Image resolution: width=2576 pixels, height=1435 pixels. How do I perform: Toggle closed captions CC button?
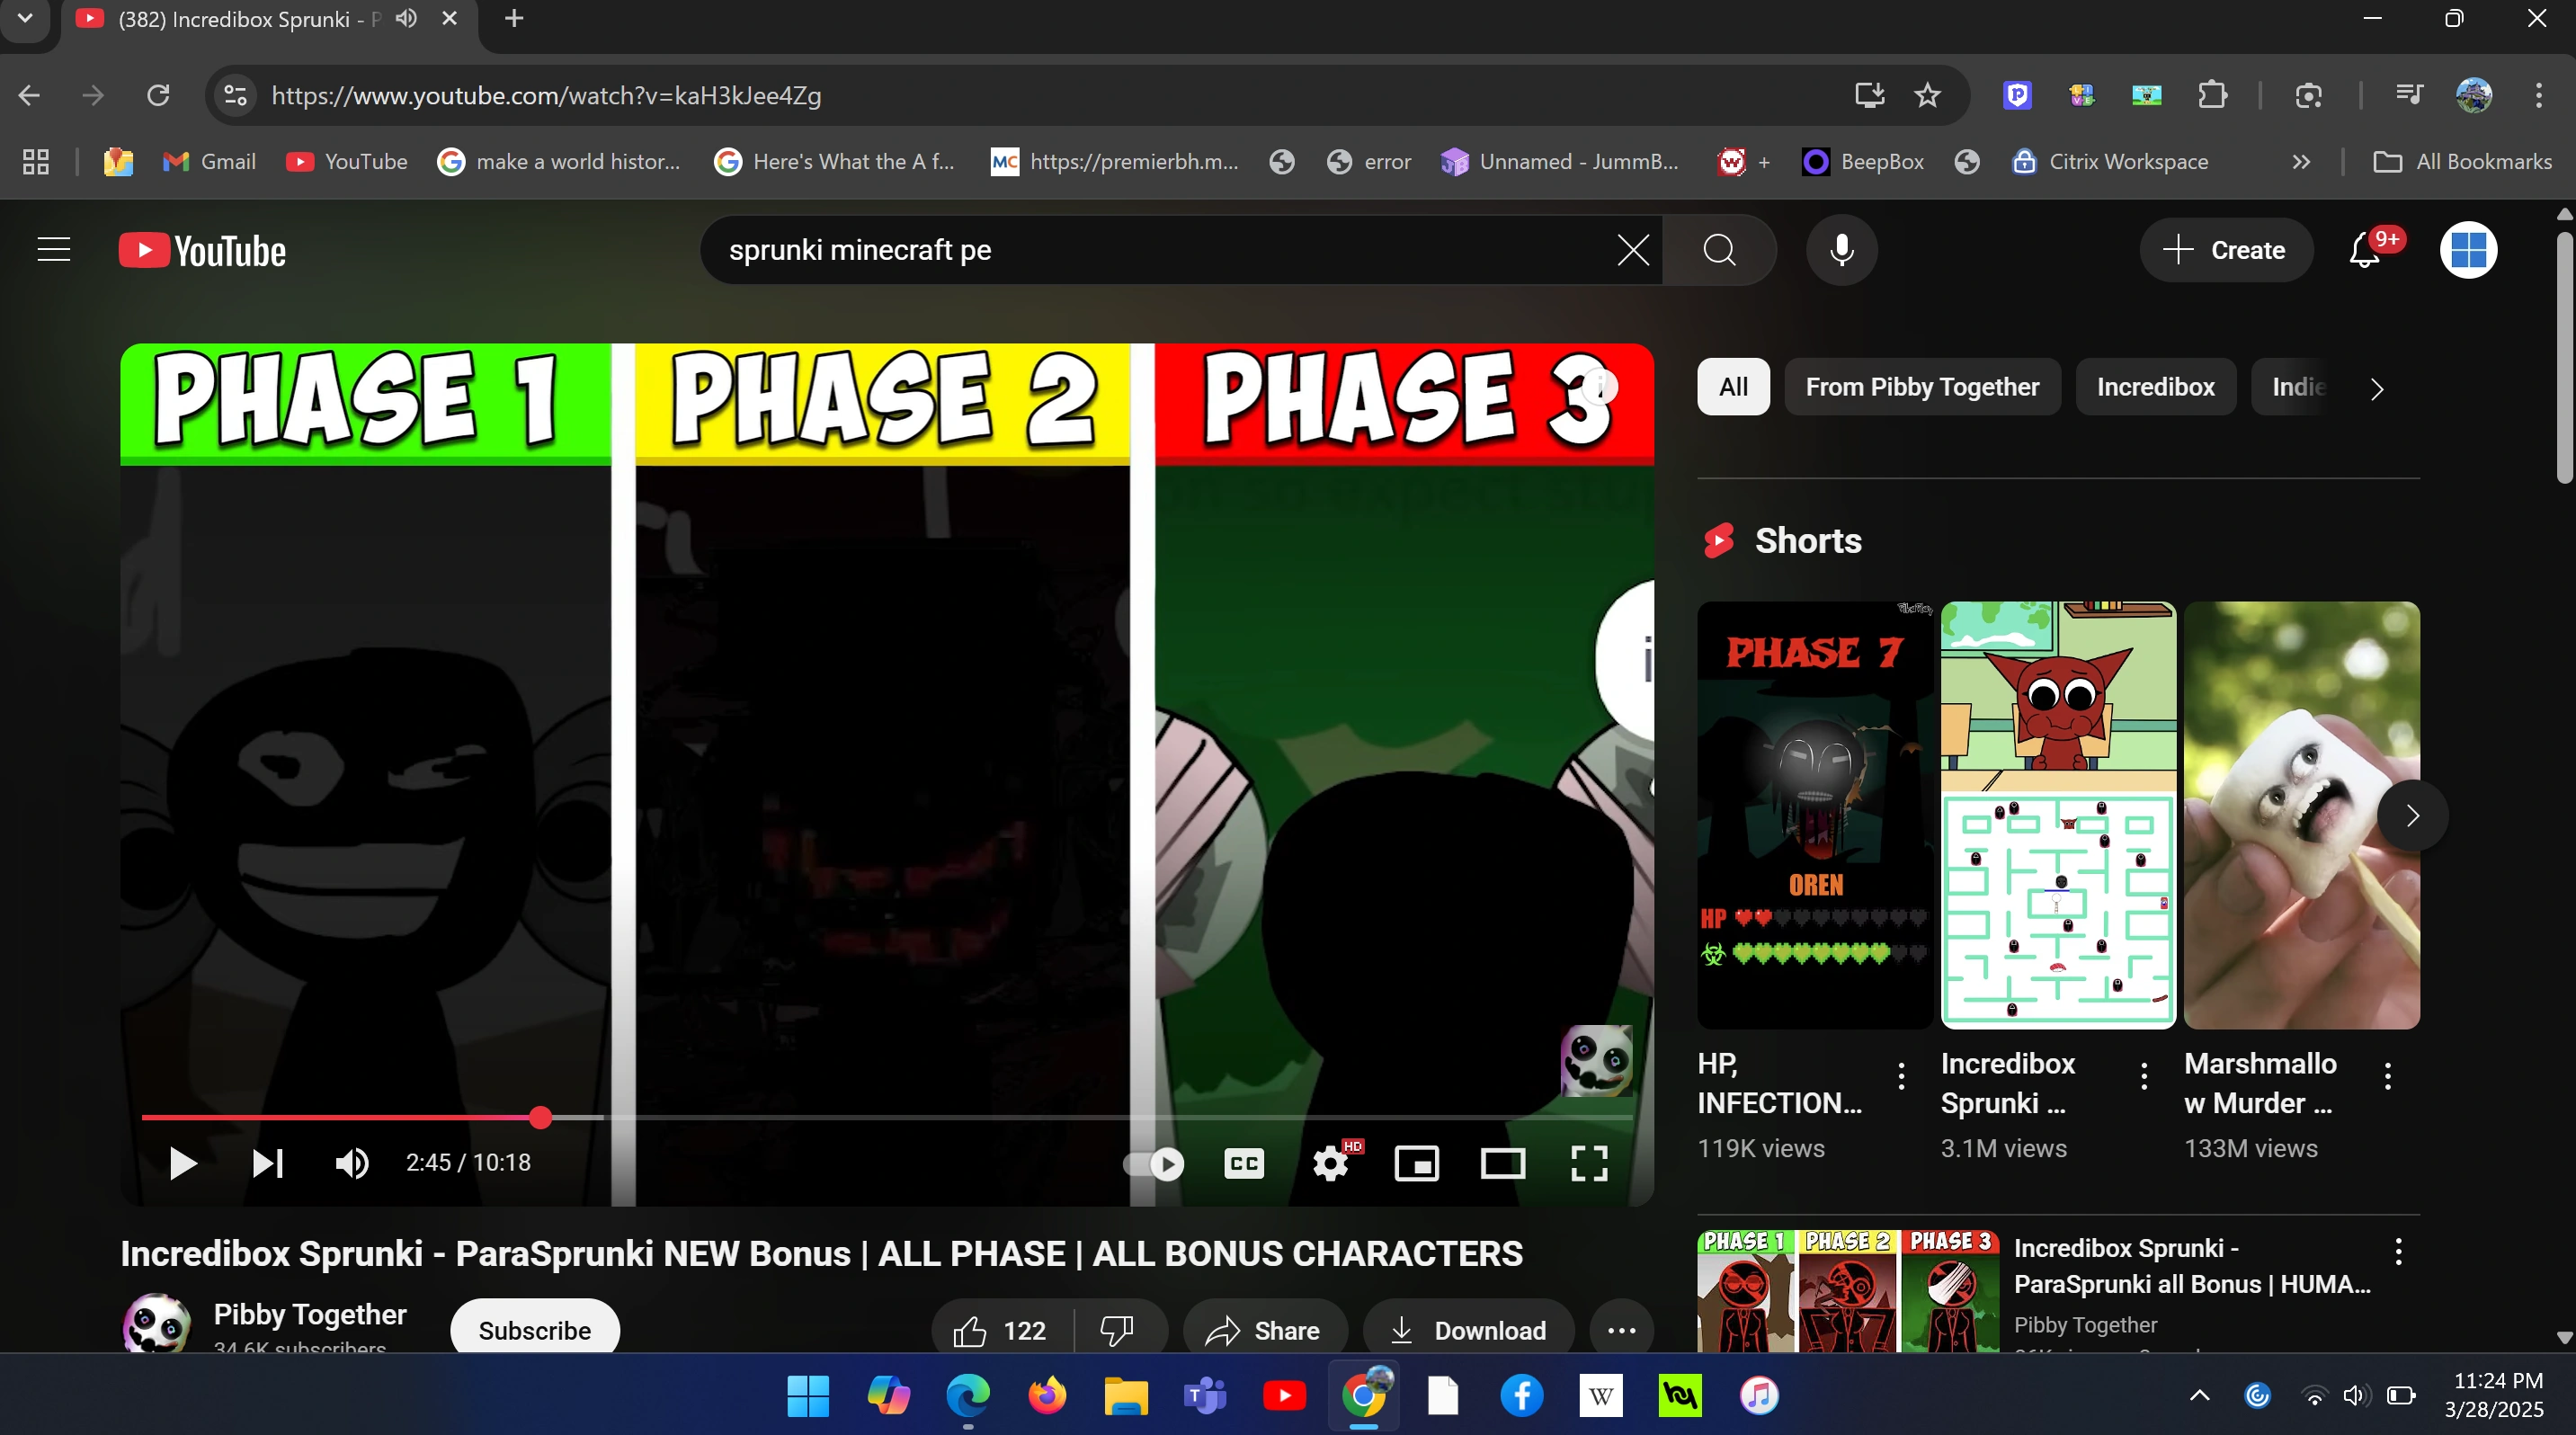point(1244,1163)
